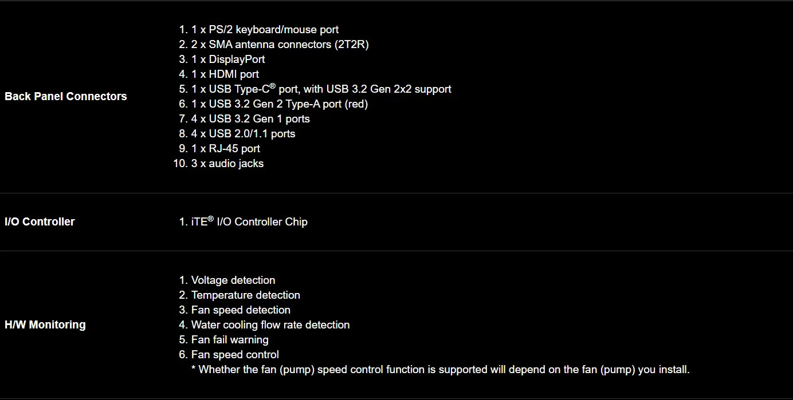Viewport: 793px width, 400px height.
Task: Select the DisplayPort list item
Action: (x=228, y=60)
